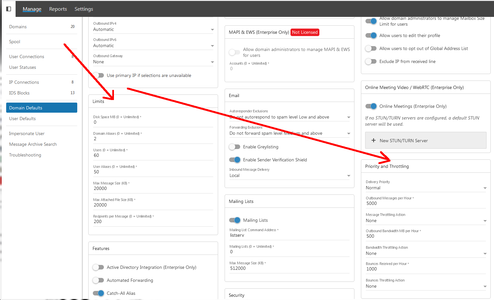
Task: Toggle the sidebar collapse icon
Action: 9,9
